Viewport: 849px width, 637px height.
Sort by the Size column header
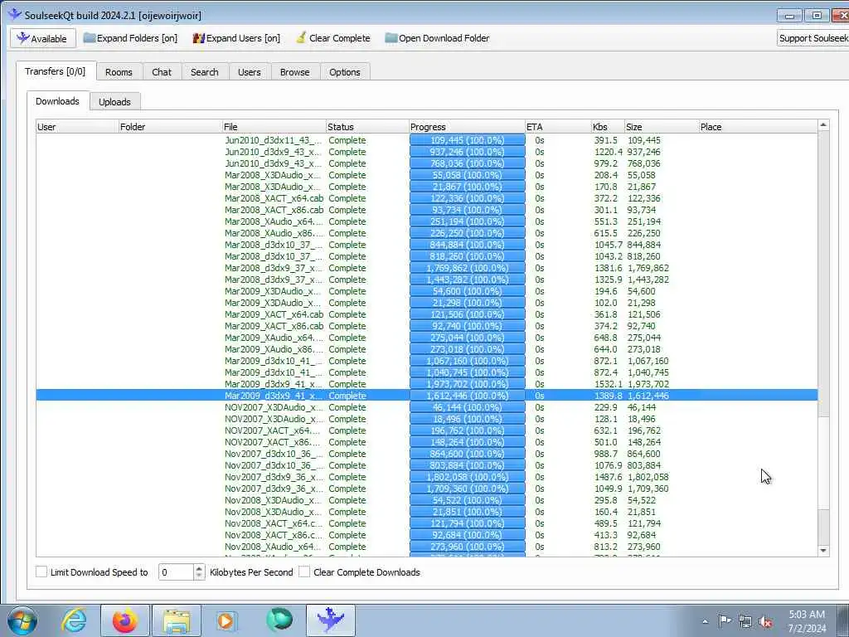click(x=662, y=127)
